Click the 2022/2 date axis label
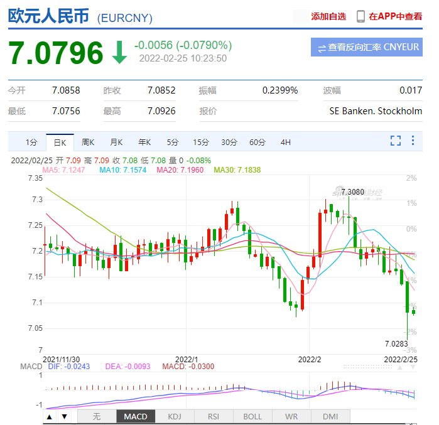 tap(310, 360)
